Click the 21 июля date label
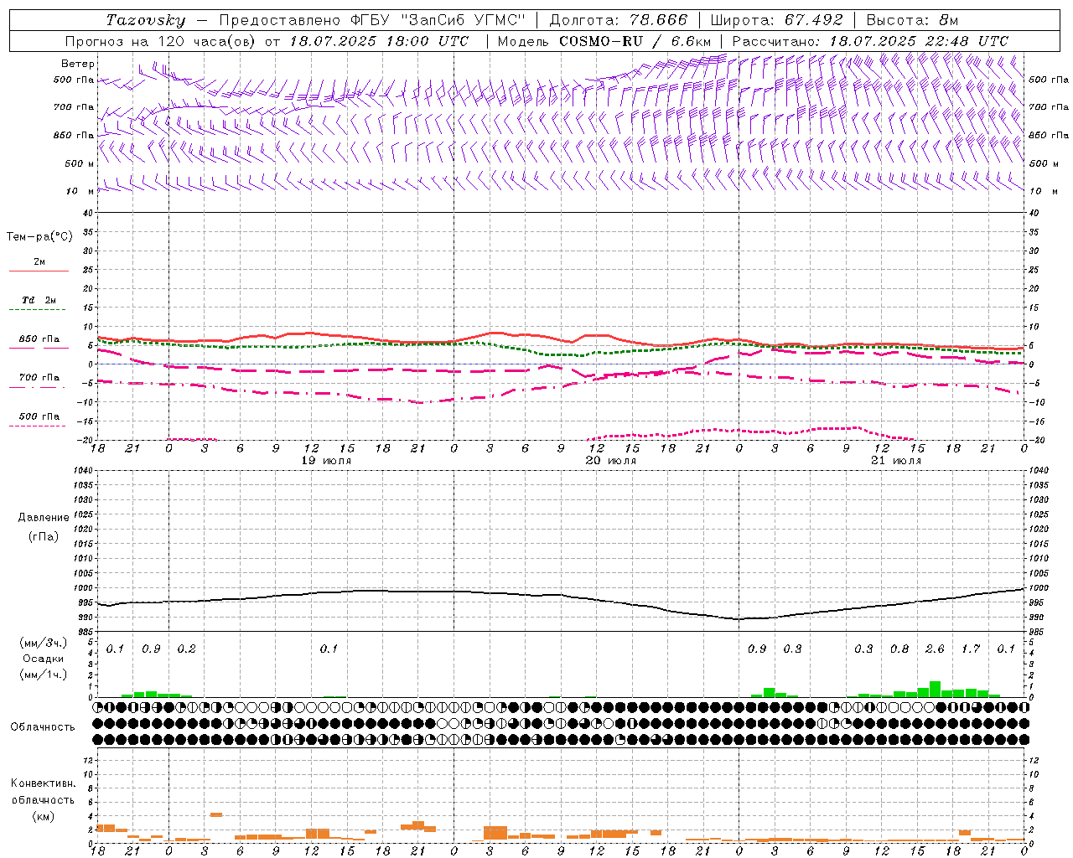Viewport: 1073px width, 858px height. pos(896,461)
